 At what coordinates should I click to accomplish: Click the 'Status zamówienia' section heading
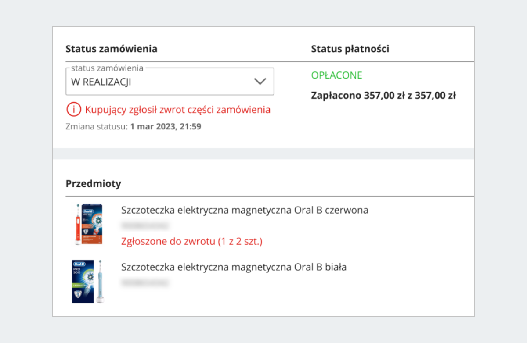coord(111,49)
